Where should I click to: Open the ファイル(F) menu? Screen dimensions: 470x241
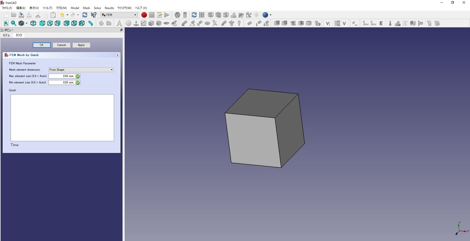point(7,8)
